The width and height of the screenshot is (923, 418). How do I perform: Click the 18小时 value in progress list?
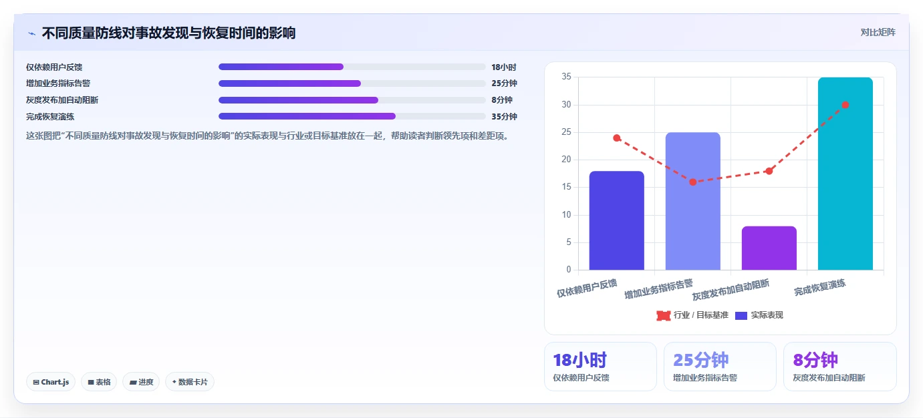tap(504, 67)
